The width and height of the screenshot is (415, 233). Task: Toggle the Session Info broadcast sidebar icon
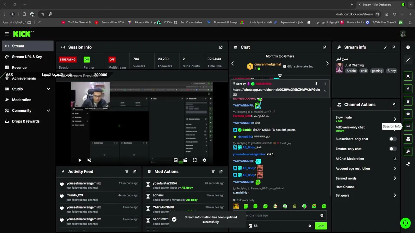408,126
